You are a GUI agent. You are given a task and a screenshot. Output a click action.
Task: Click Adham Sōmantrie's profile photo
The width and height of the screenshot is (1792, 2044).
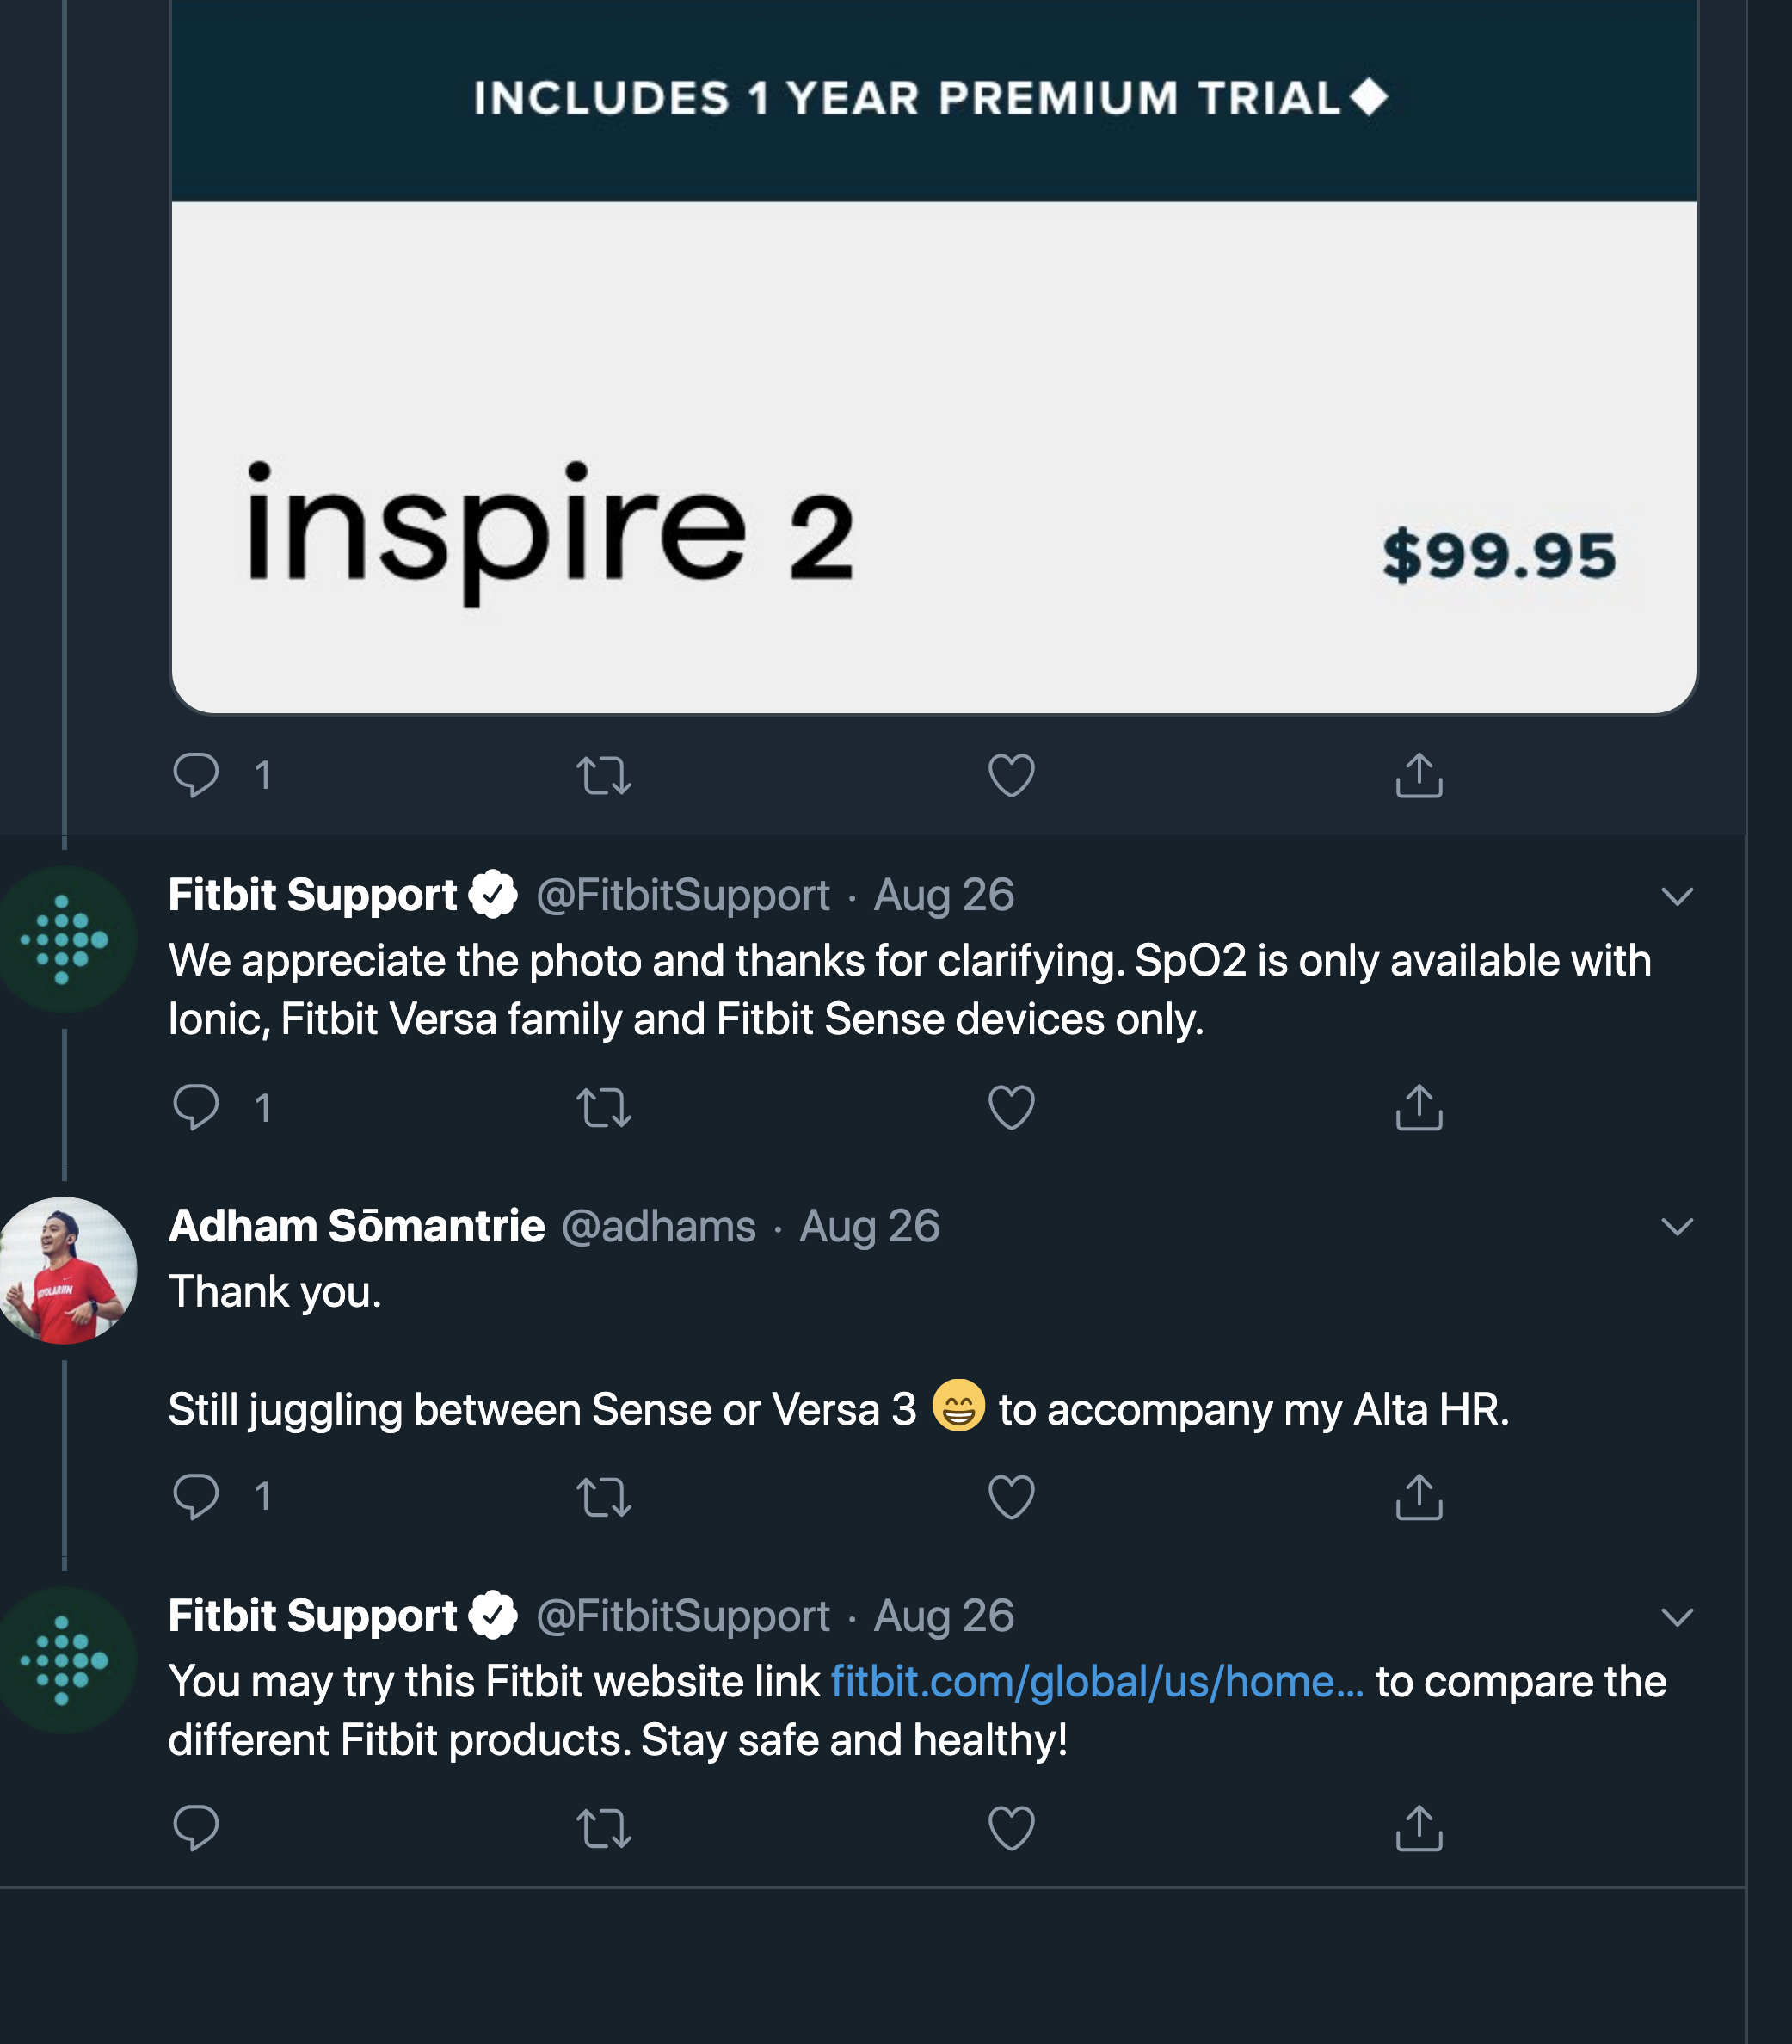click(66, 1270)
